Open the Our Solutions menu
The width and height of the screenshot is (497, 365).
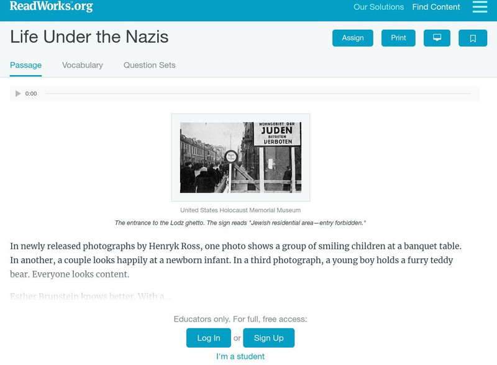coord(378,7)
